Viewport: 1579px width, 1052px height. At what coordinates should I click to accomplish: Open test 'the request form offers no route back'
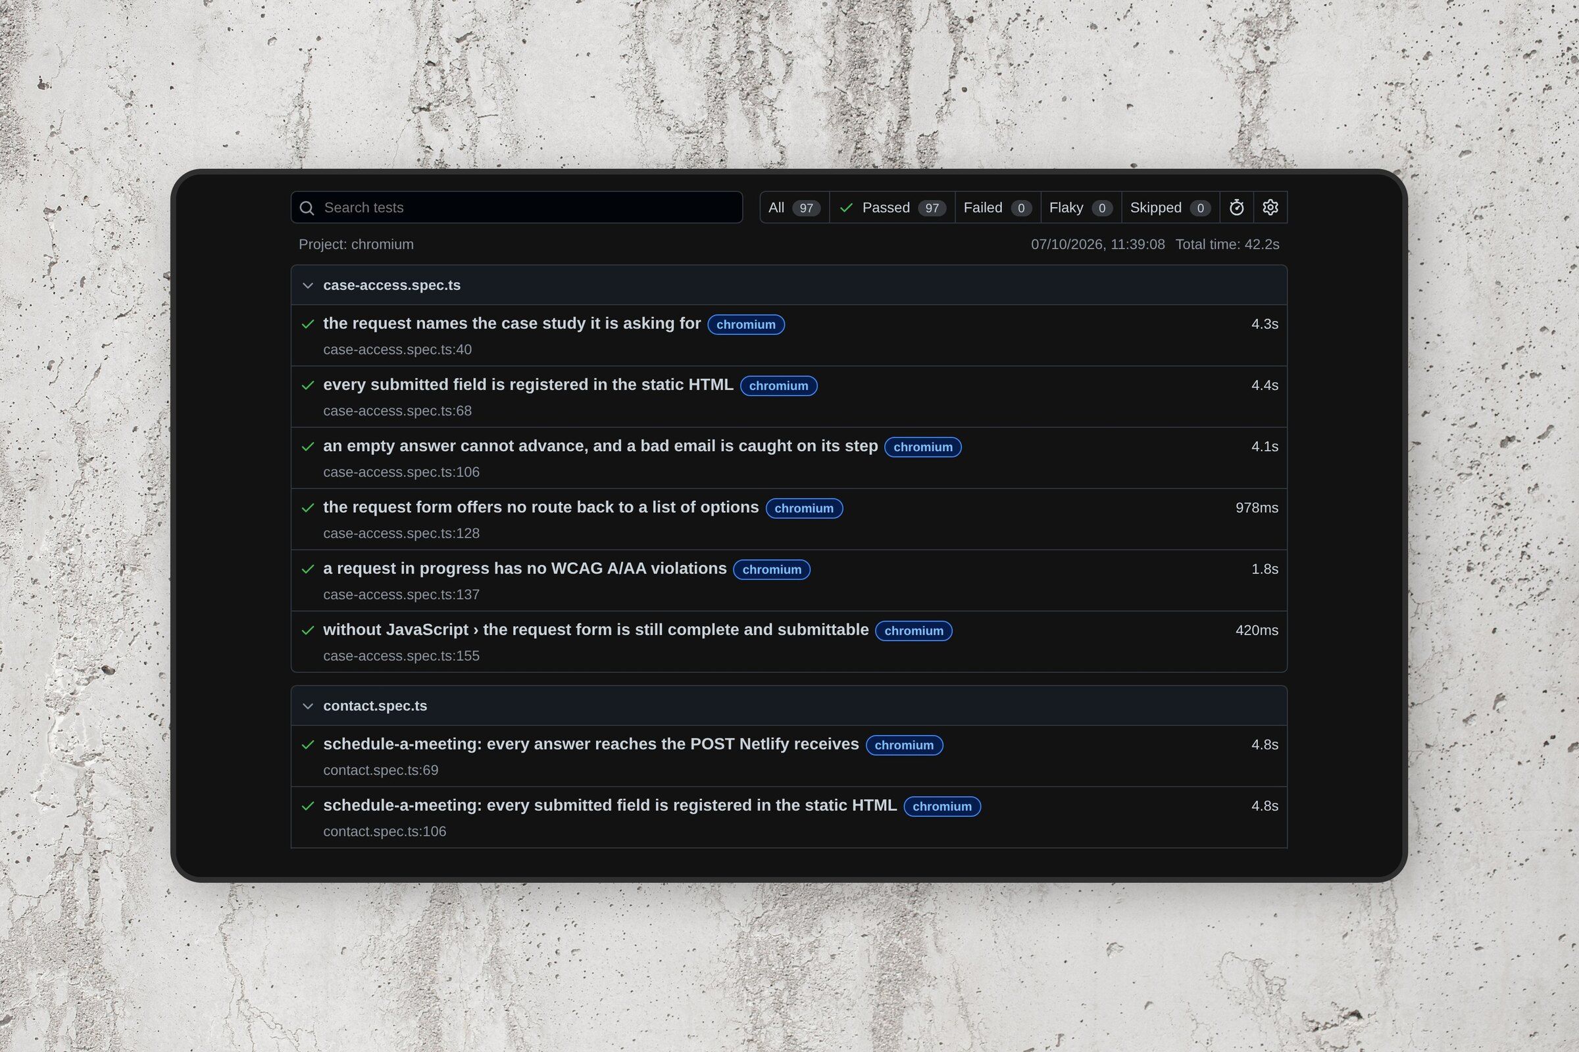click(540, 507)
